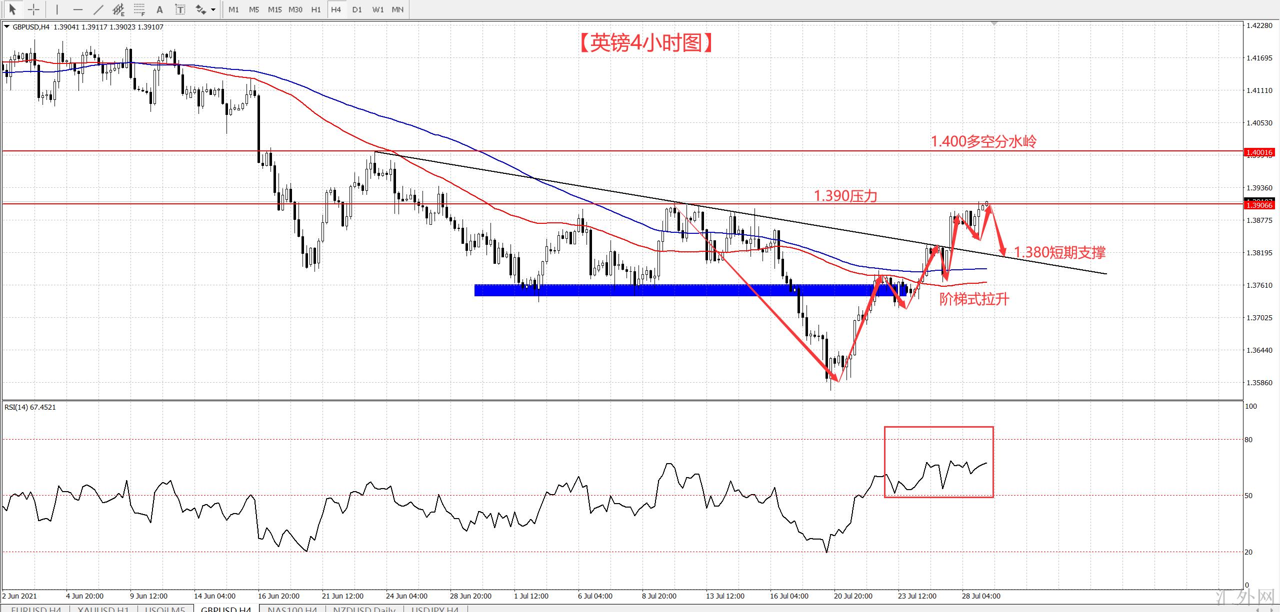Select the cursor arrow tool

pyautogui.click(x=12, y=9)
